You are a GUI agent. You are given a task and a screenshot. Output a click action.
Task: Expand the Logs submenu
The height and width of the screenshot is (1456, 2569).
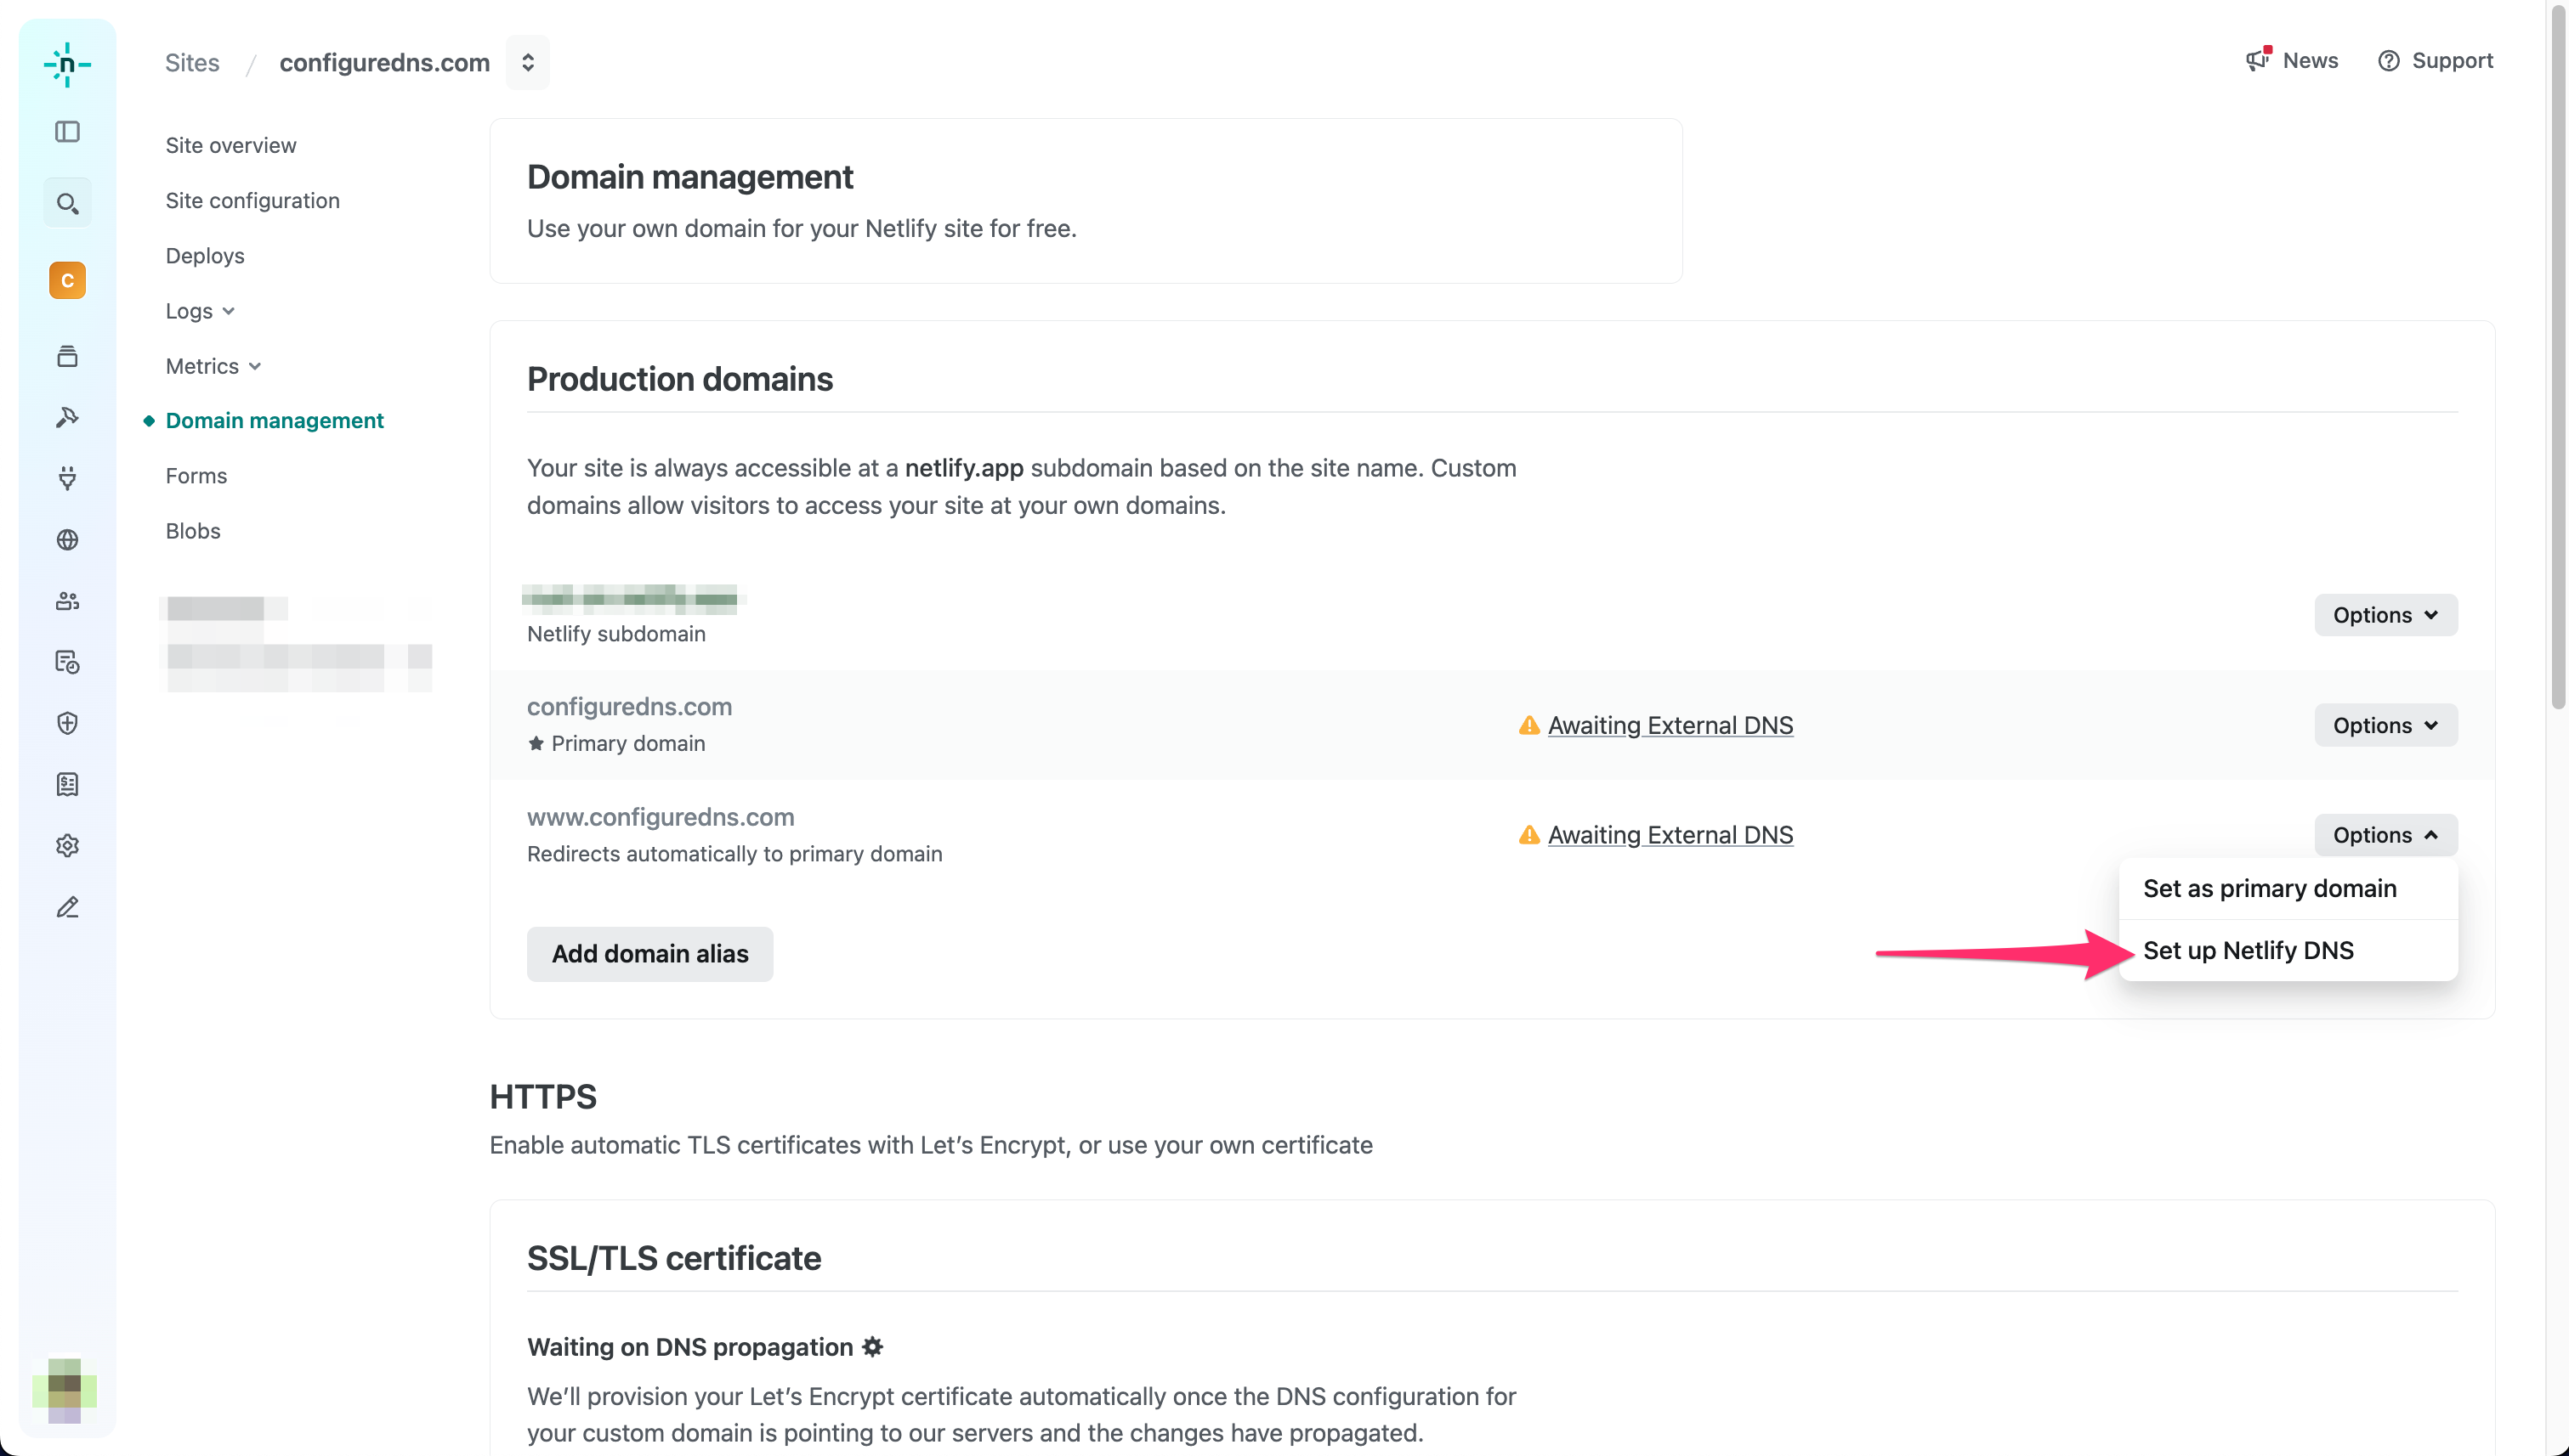pos(200,311)
